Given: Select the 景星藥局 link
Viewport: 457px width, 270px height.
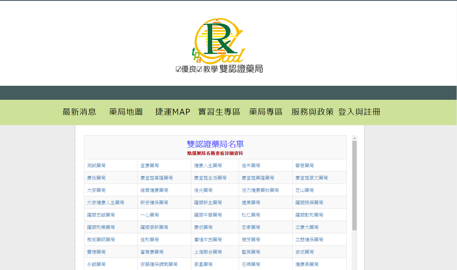Looking at the screenshot, I should coord(203,264).
